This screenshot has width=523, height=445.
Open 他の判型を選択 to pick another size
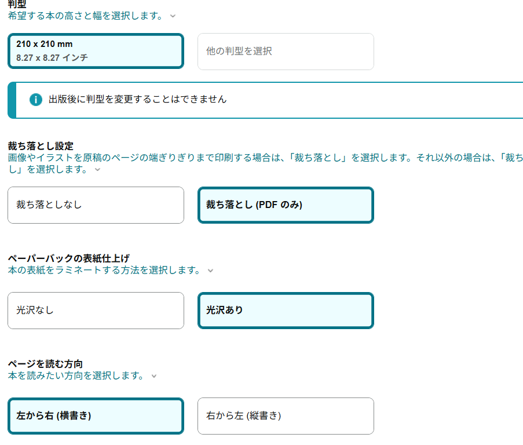pyautogui.click(x=286, y=52)
